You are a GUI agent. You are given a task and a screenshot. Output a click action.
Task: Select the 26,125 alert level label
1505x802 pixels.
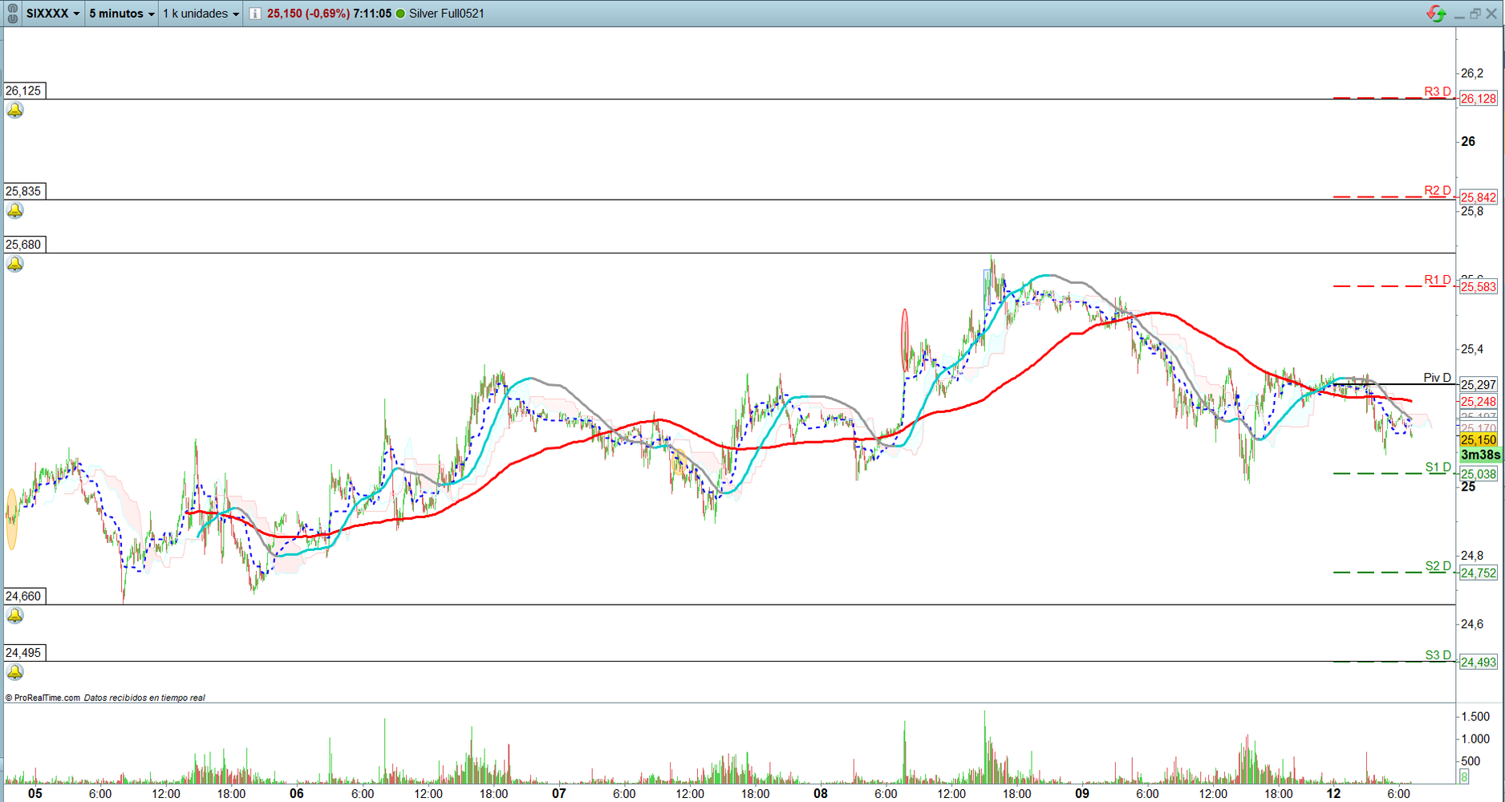click(23, 91)
